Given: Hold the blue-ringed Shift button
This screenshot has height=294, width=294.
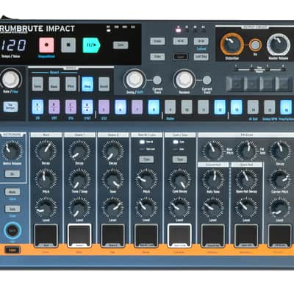Looking at the screenshot, I should coord(12,230).
